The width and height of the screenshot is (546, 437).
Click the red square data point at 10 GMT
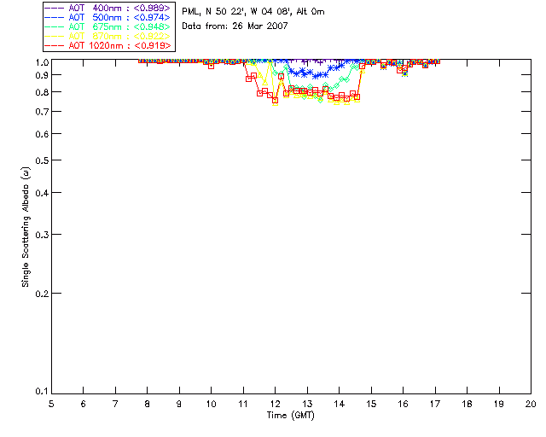coord(211,66)
